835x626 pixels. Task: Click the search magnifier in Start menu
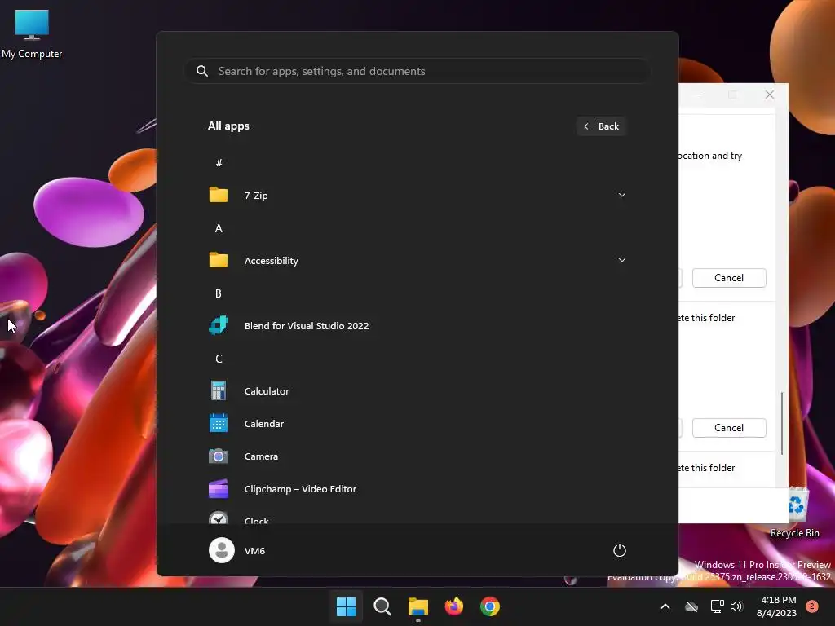[202, 71]
